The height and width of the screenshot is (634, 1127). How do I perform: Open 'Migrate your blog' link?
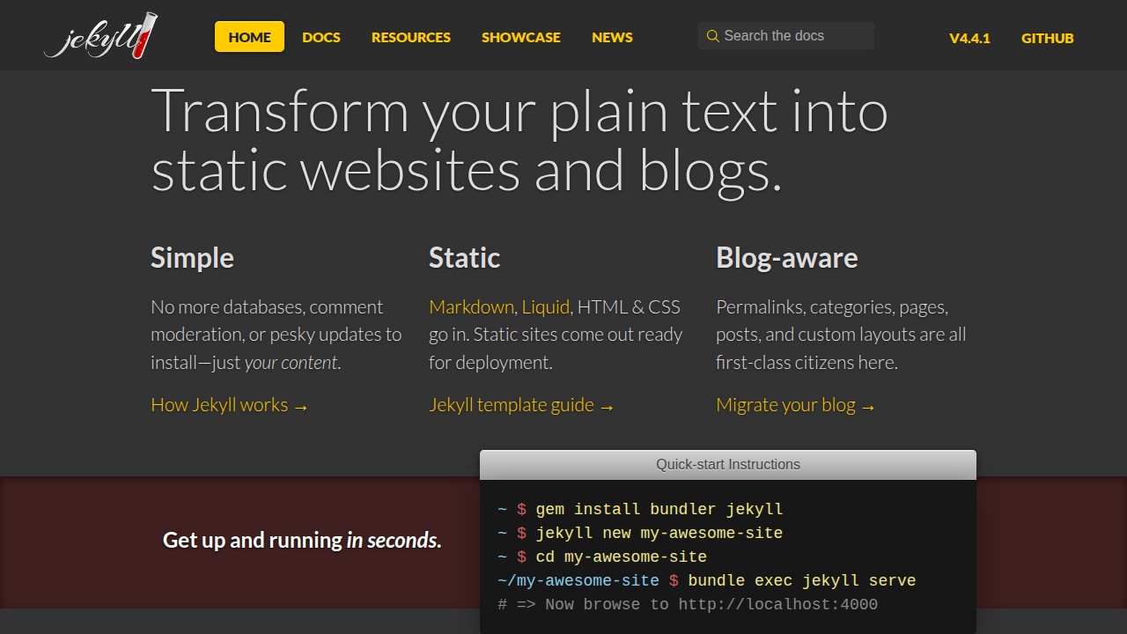(x=795, y=405)
